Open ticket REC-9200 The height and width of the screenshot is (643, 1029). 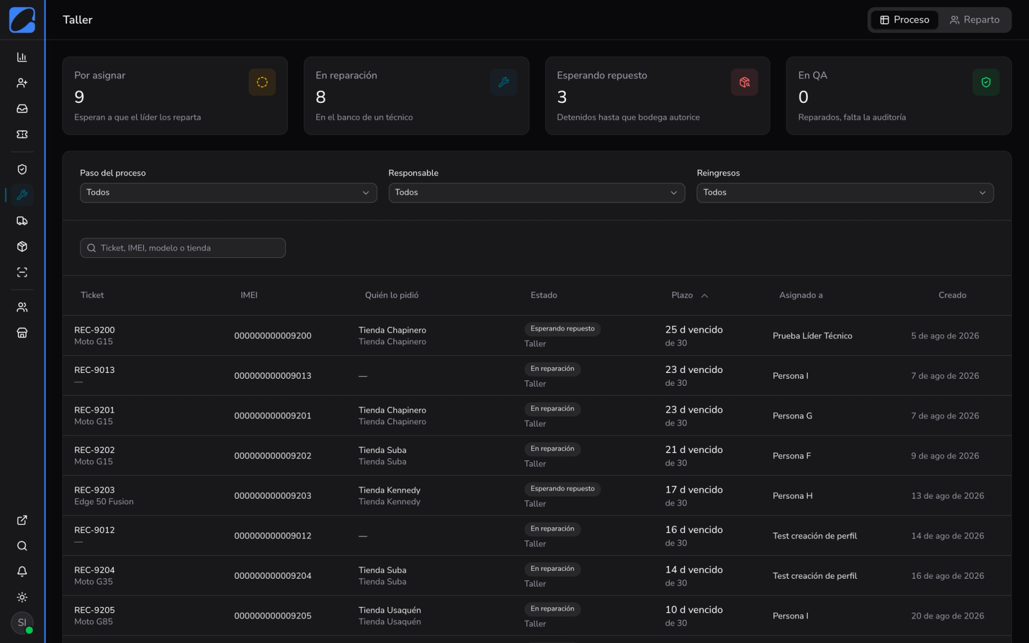click(95, 330)
